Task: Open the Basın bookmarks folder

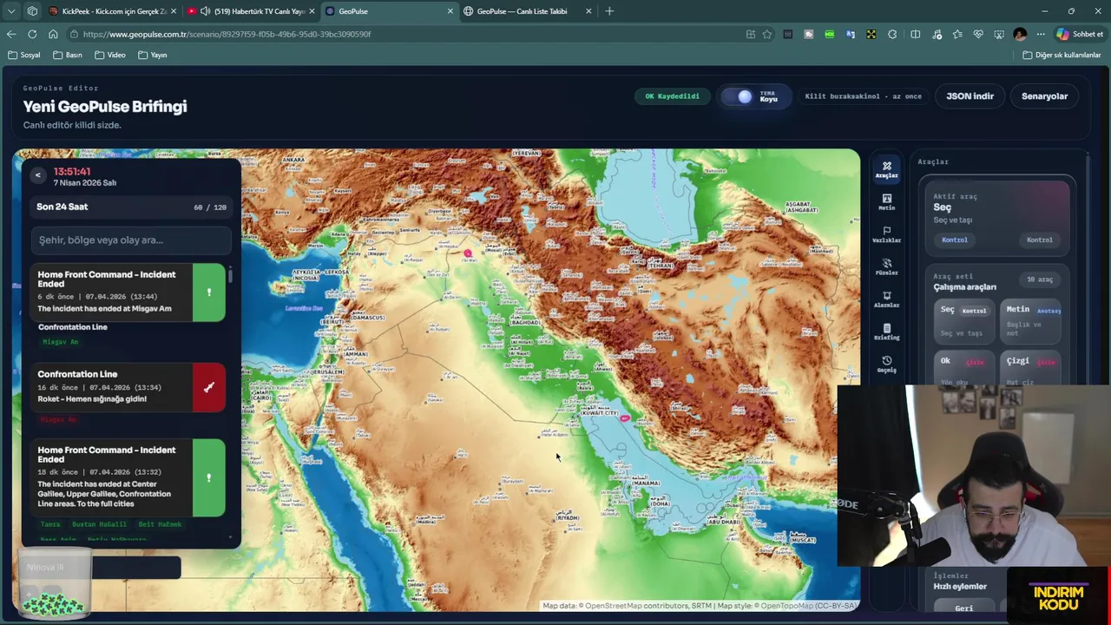Action: 68,55
